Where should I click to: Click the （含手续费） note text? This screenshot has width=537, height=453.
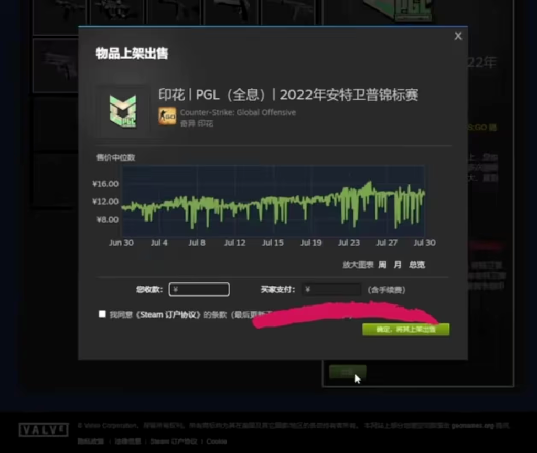tap(386, 290)
